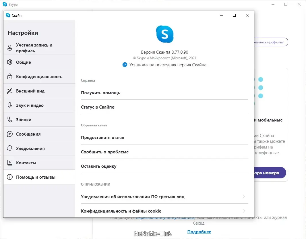Image resolution: width=306 pixels, height=239 pixels.
Task: Minimize the Скайп settings window
Action: click(221, 15)
